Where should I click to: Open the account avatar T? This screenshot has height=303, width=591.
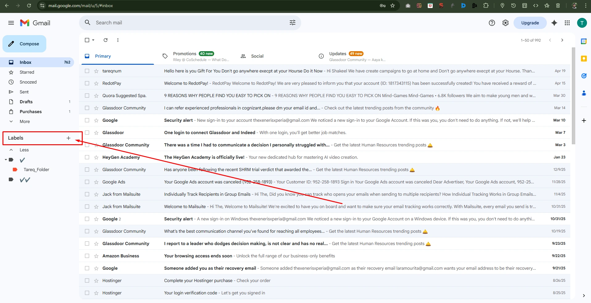pyautogui.click(x=582, y=23)
